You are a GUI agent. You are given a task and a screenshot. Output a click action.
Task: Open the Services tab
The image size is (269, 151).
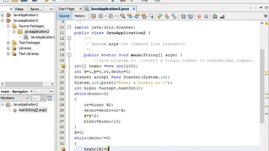(36, 9)
